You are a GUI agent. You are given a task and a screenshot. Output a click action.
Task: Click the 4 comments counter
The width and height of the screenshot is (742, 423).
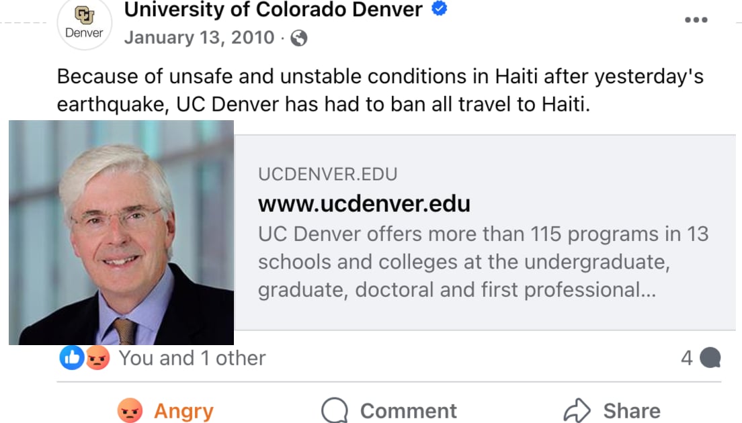point(687,358)
